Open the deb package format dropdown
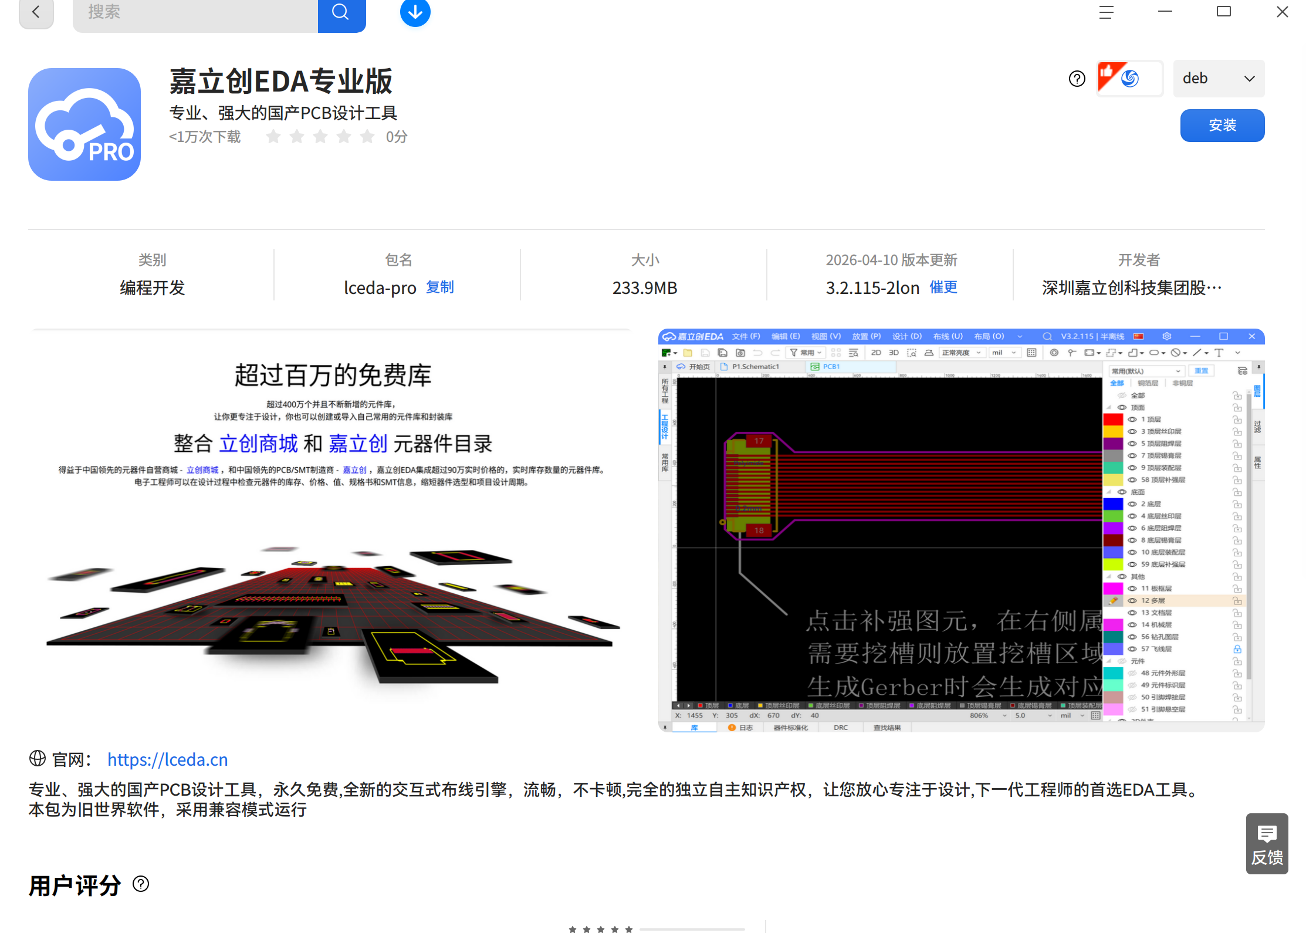The width and height of the screenshot is (1306, 933). [1219, 78]
